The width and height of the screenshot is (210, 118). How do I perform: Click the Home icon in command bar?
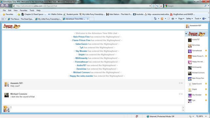tap(155, 19)
